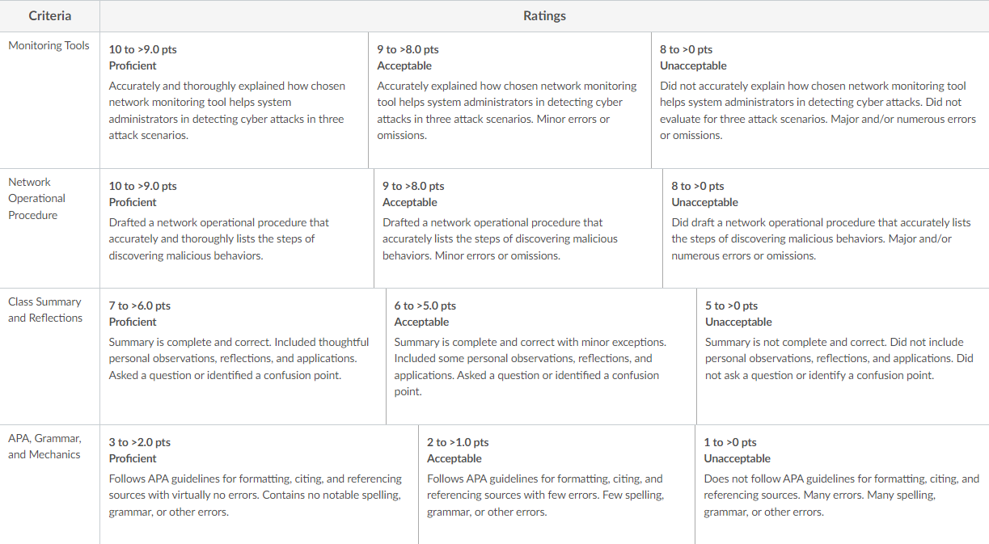Click the 'Summary is not complete' description text
This screenshot has height=544, width=989.
click(839, 358)
